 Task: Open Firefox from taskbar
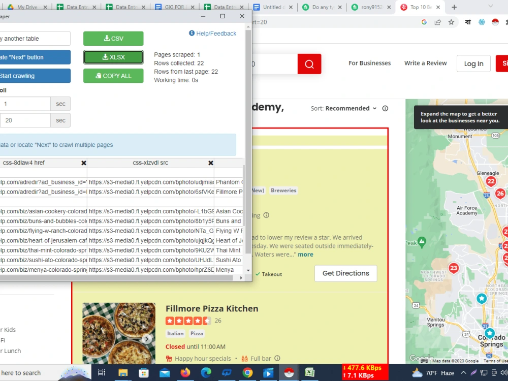tap(185, 372)
